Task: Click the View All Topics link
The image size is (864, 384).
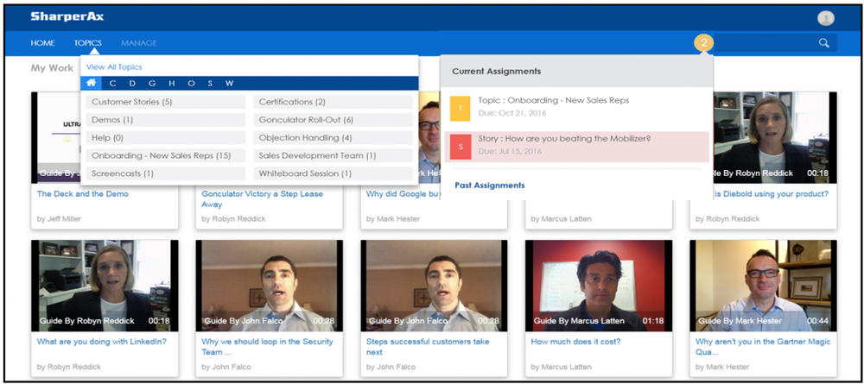Action: [x=114, y=67]
